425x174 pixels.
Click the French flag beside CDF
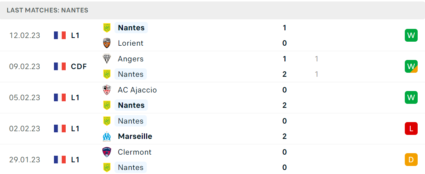tap(60, 67)
